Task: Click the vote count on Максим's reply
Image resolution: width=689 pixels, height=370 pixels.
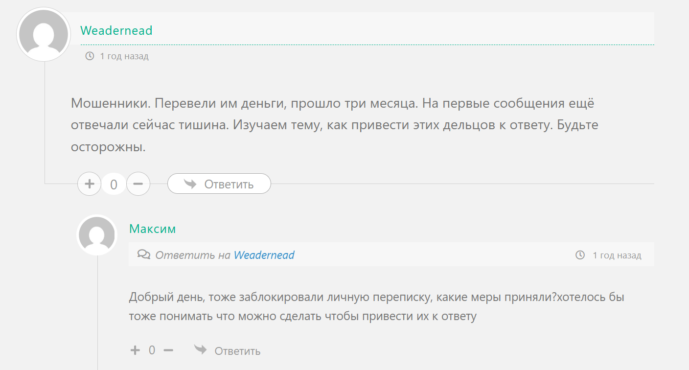Action: (x=152, y=350)
